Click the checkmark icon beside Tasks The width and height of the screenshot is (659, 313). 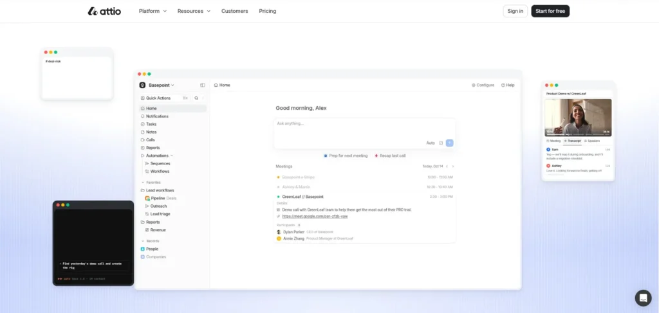142,124
